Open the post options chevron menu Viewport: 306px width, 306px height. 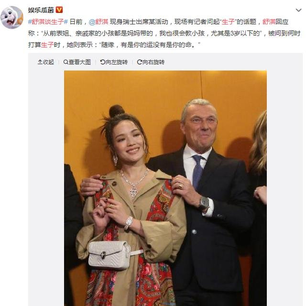pyautogui.click(x=298, y=10)
